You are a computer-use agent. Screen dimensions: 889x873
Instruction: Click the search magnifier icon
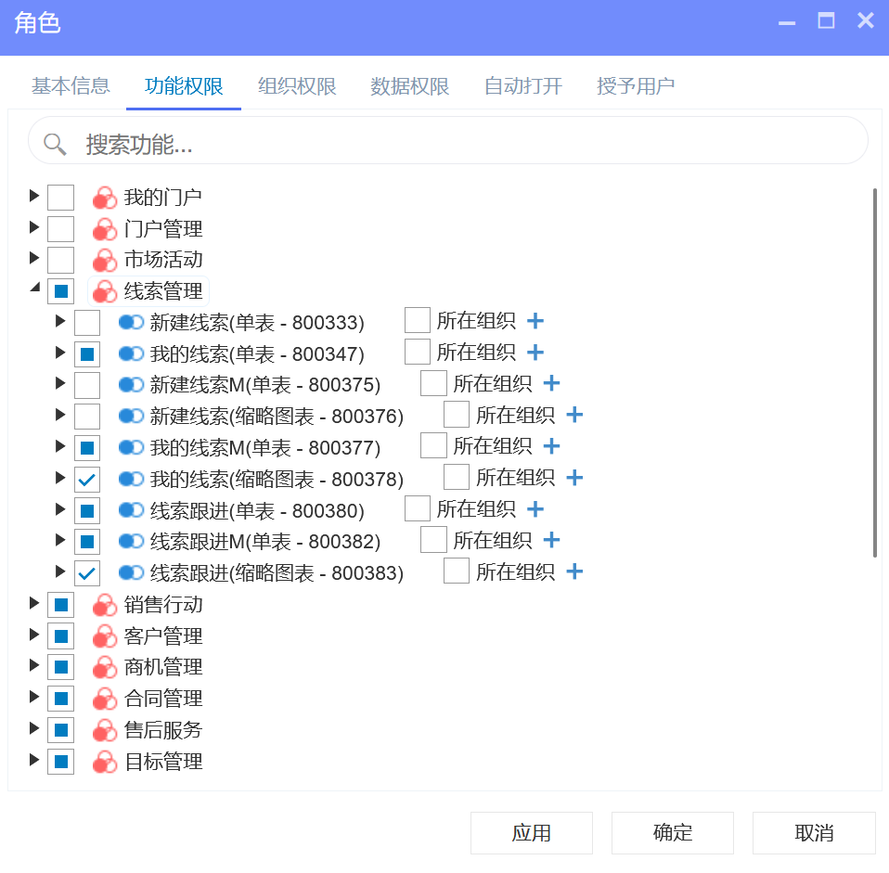(x=56, y=144)
